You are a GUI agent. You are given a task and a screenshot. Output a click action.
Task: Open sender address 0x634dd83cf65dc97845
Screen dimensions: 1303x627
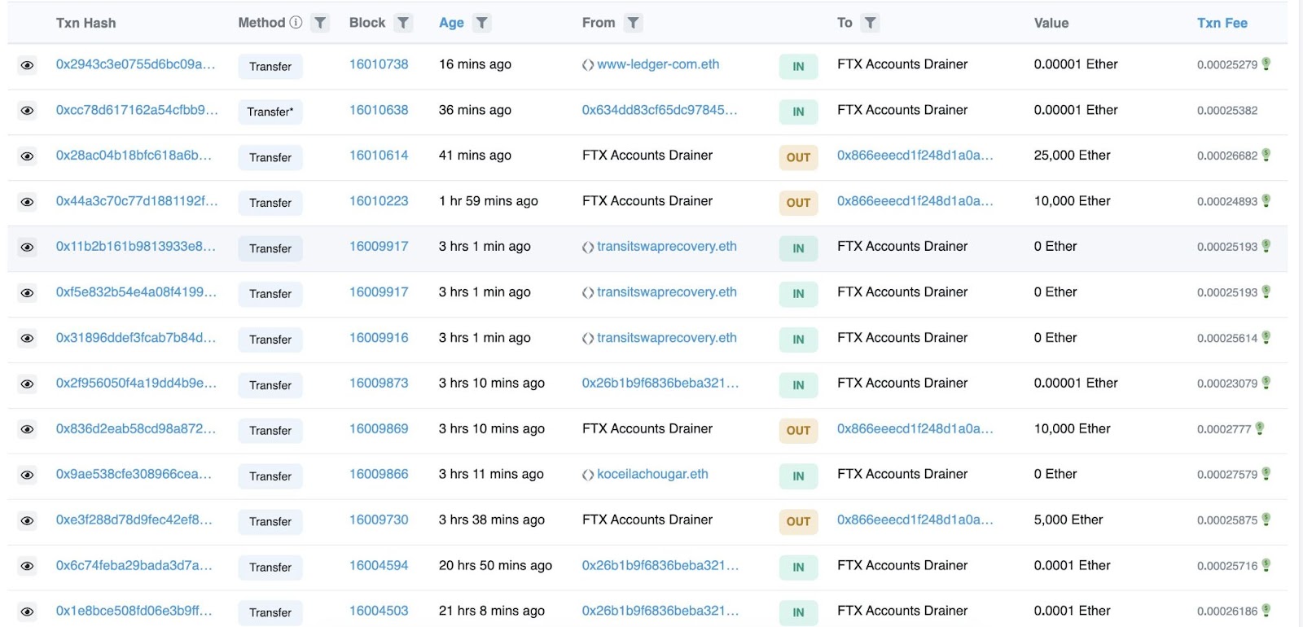[x=660, y=110]
